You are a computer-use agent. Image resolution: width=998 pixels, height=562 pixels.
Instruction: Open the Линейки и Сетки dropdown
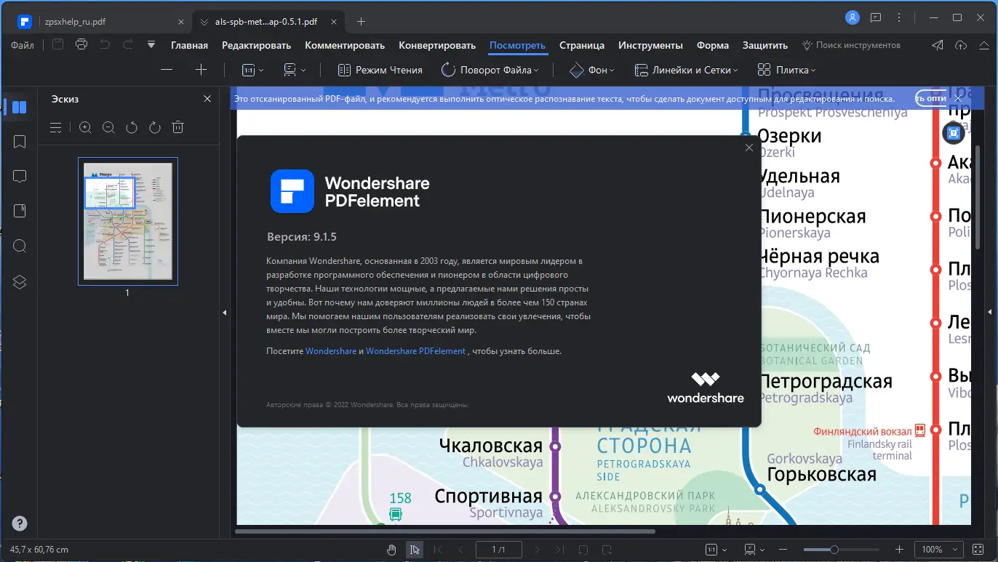tap(684, 70)
